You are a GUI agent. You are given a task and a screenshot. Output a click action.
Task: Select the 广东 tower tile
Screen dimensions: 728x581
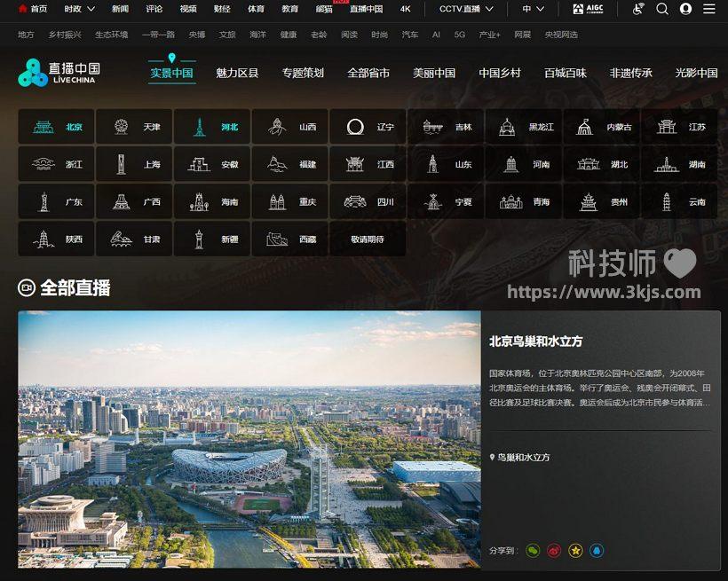click(x=56, y=201)
